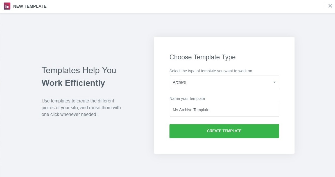Click the selected Archive option text
The height and width of the screenshot is (177, 335).
click(x=179, y=82)
